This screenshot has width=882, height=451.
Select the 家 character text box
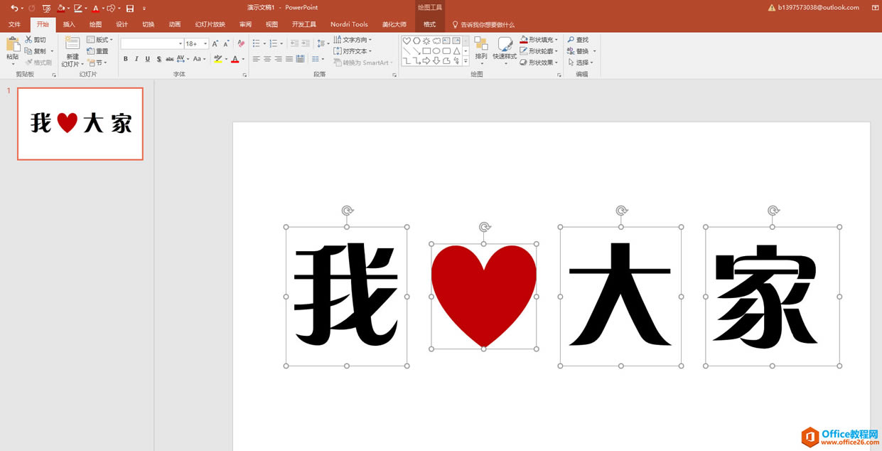773,296
